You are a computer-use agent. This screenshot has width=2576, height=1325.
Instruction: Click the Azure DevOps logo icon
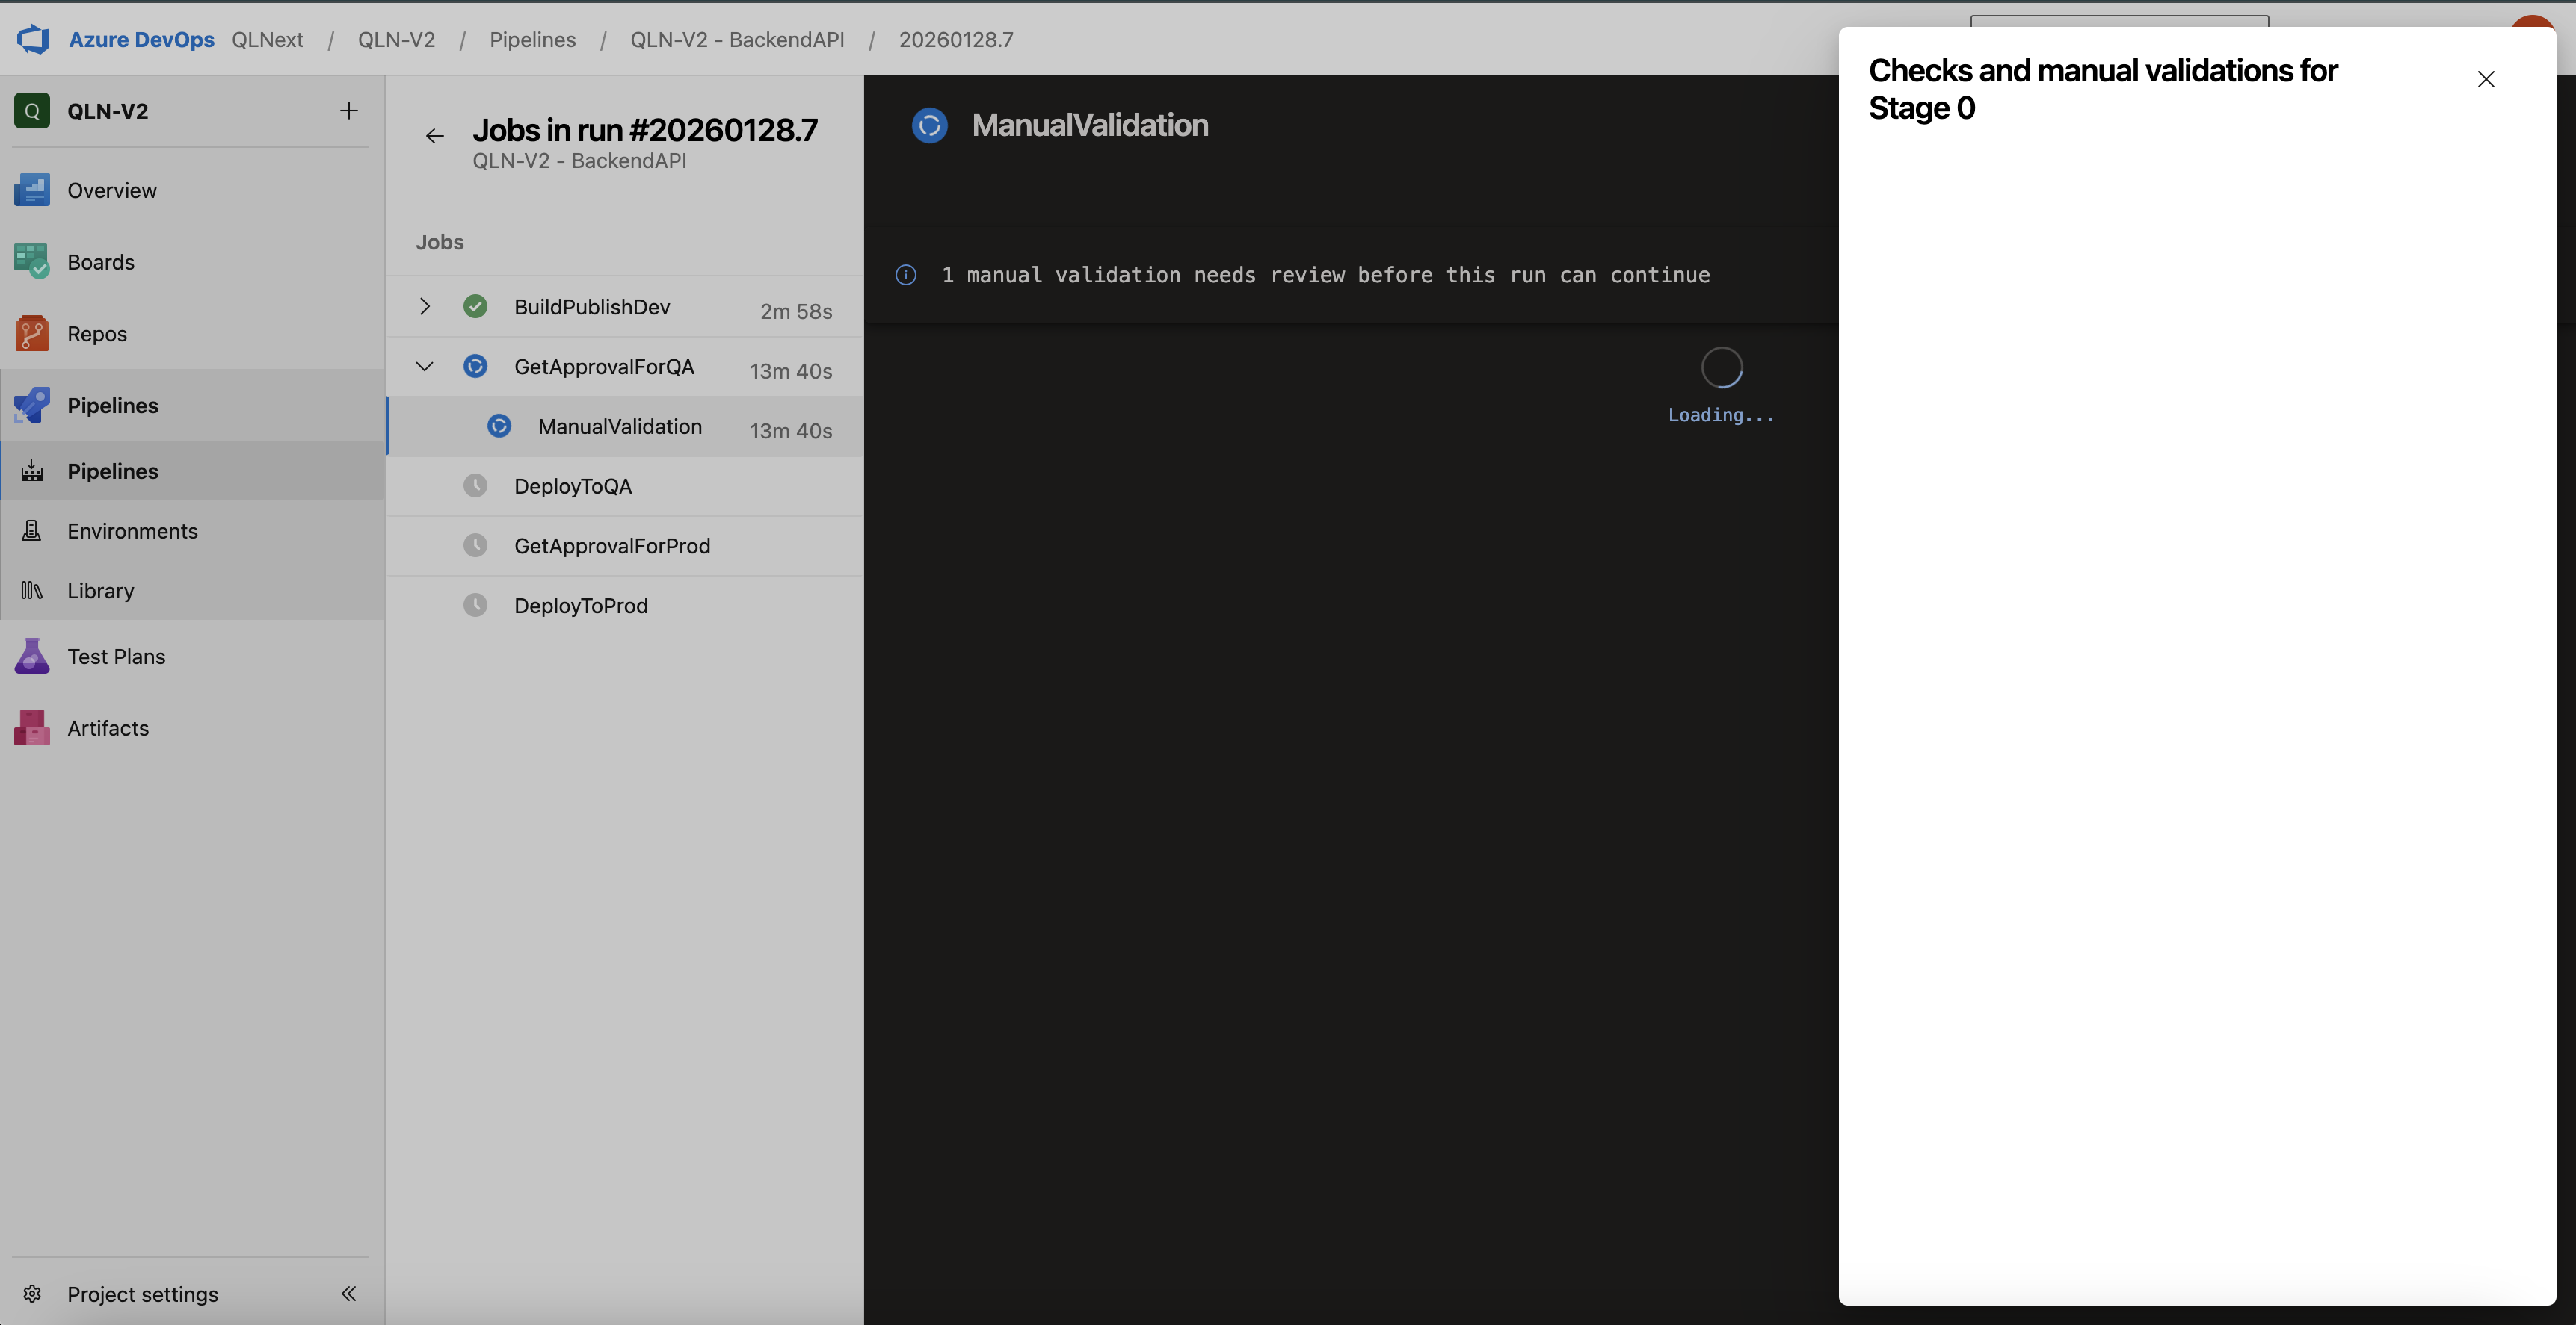tap(33, 39)
